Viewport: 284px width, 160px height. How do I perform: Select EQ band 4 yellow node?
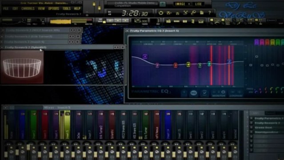pos(188,64)
